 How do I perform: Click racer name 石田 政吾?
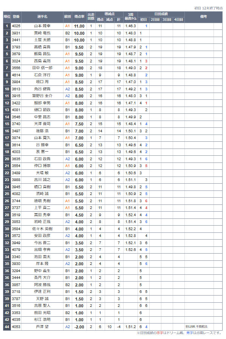42,159
